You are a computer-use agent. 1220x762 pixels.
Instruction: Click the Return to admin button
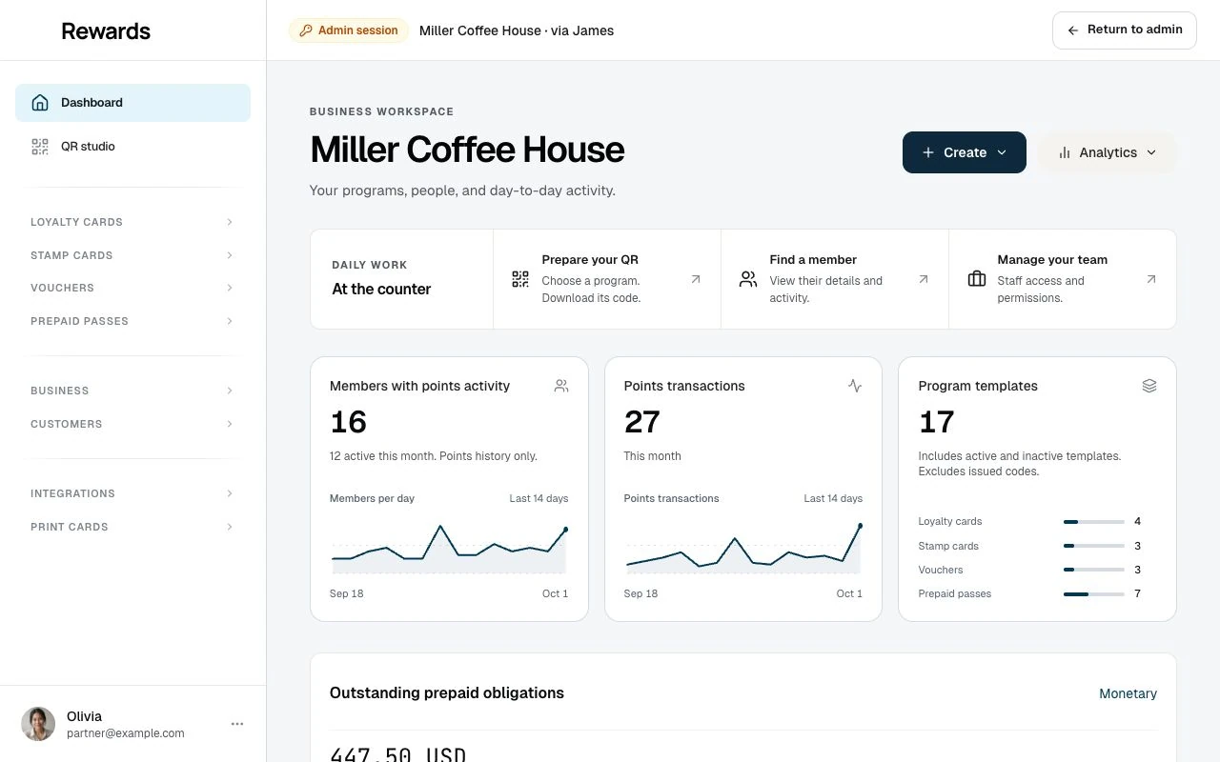pos(1124,30)
